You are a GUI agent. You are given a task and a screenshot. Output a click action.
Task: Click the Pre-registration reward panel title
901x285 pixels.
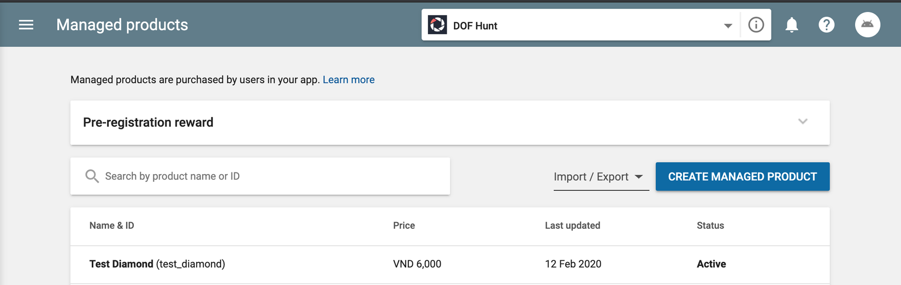pyautogui.click(x=148, y=122)
